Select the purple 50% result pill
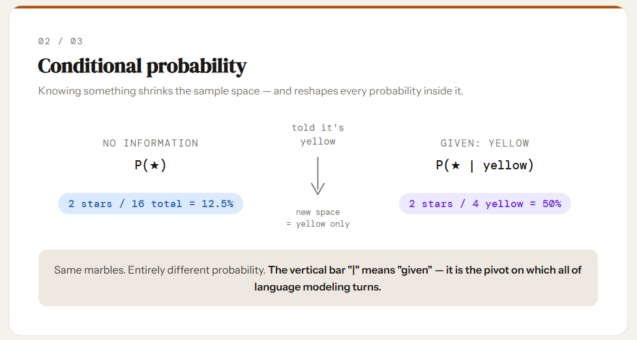The height and width of the screenshot is (340, 637). tap(485, 204)
